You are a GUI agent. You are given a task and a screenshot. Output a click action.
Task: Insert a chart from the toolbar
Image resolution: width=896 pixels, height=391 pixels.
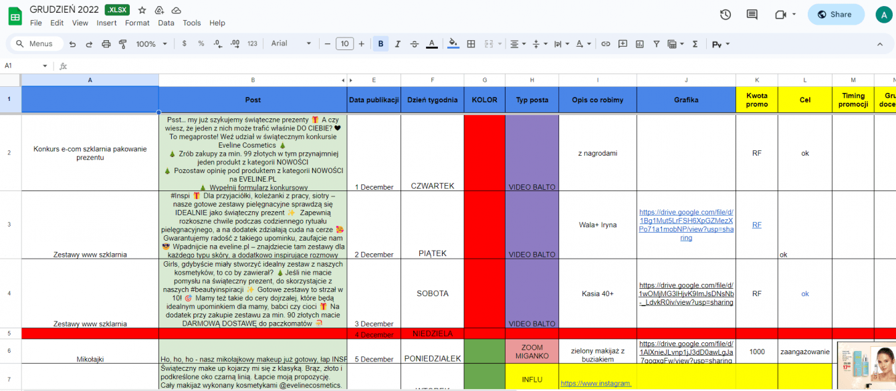[x=639, y=44]
